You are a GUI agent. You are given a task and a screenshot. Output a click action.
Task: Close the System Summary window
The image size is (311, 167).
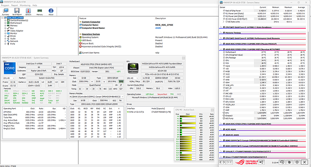click(183, 58)
